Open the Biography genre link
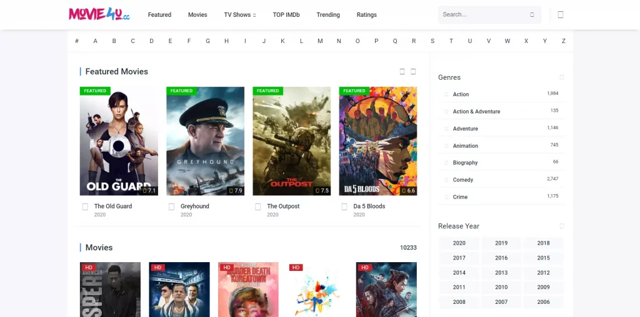This screenshot has height=317, width=640. (465, 163)
